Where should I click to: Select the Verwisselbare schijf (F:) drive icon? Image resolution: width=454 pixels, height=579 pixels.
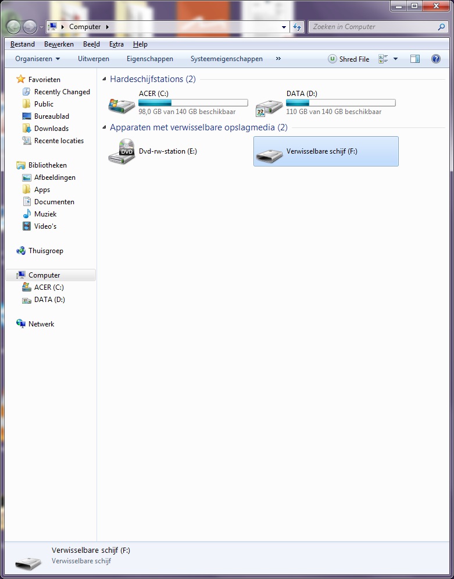[x=269, y=155]
